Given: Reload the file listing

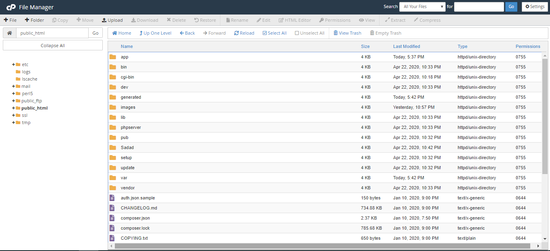Looking at the screenshot, I should coord(244,33).
